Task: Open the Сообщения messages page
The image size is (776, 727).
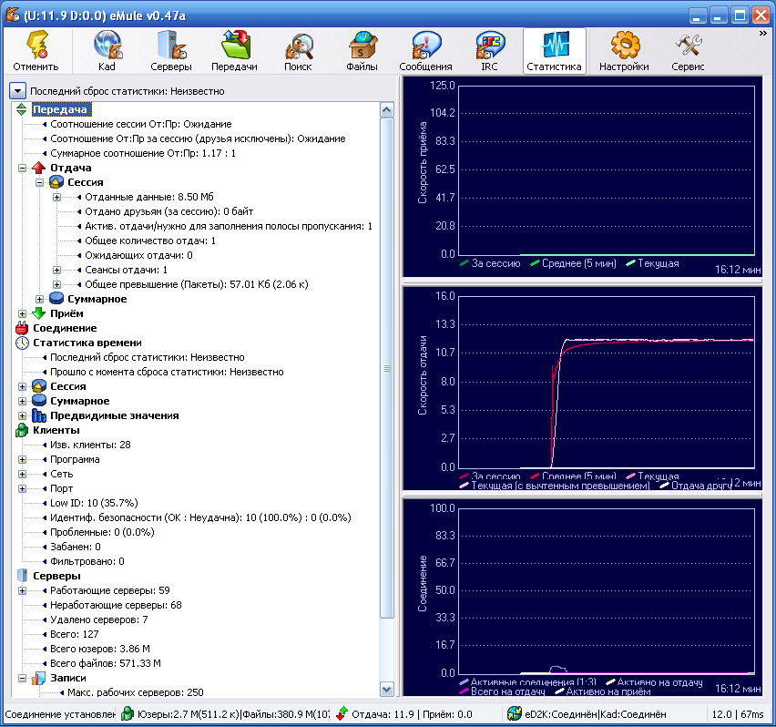Action: pyautogui.click(x=425, y=51)
